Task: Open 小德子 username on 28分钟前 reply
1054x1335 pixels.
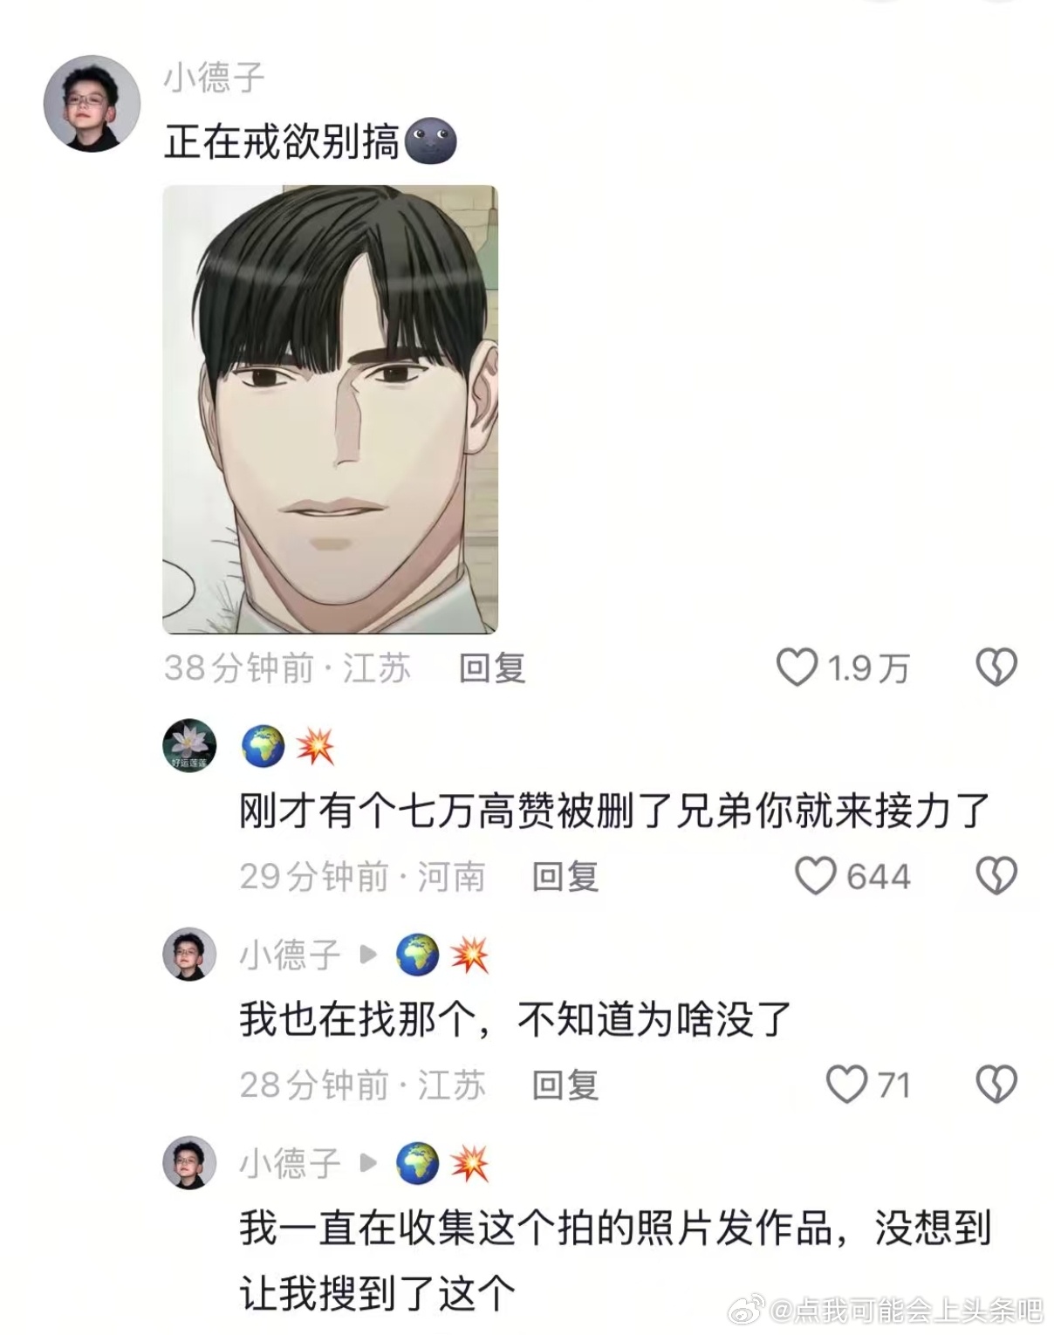Action: [x=291, y=955]
